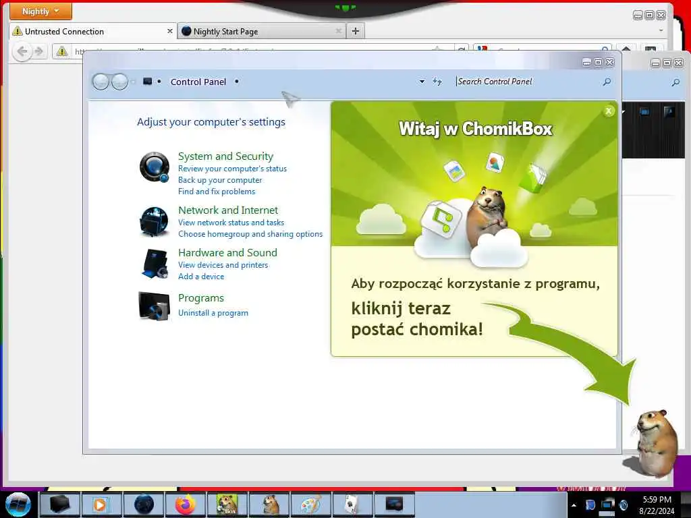Open the Windows Start menu orb
This screenshot has height=518, width=691.
(18, 505)
